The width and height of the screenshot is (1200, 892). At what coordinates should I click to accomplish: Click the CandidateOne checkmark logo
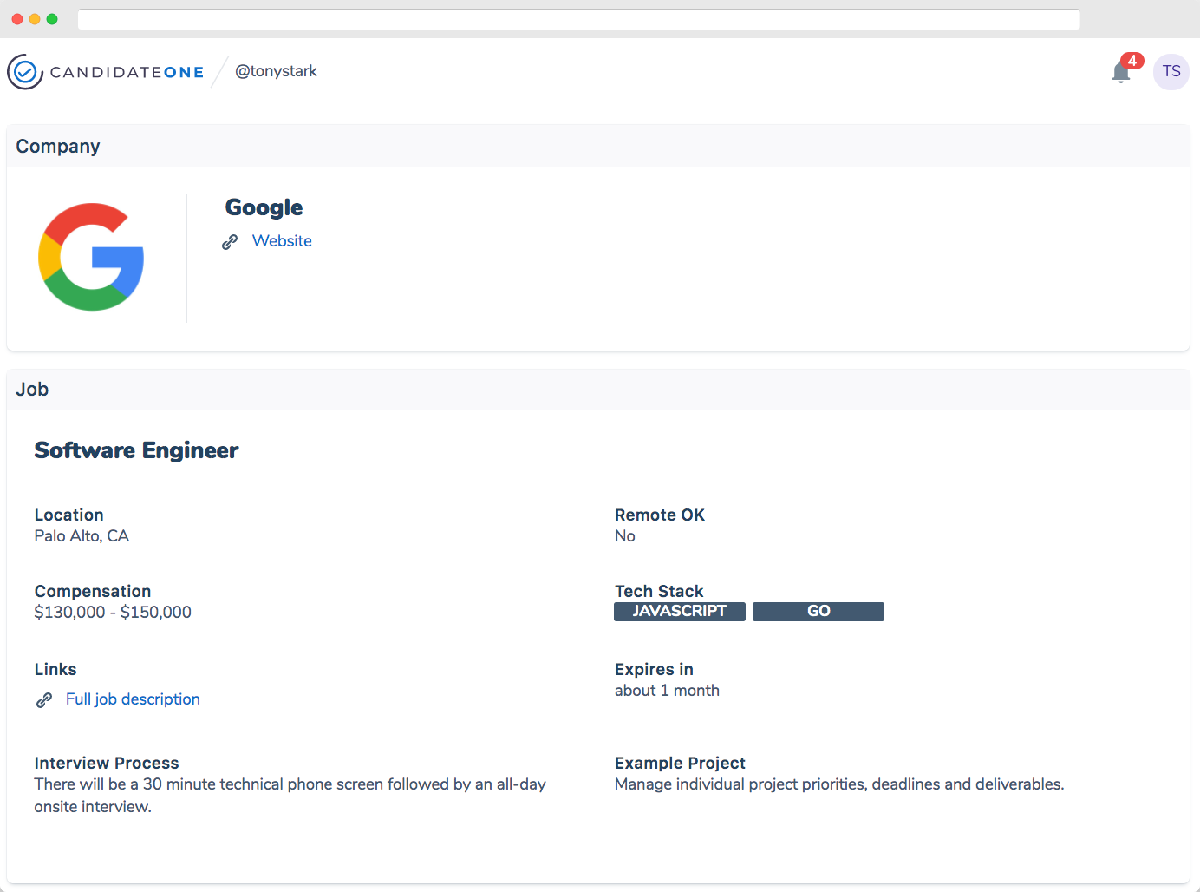(x=25, y=72)
